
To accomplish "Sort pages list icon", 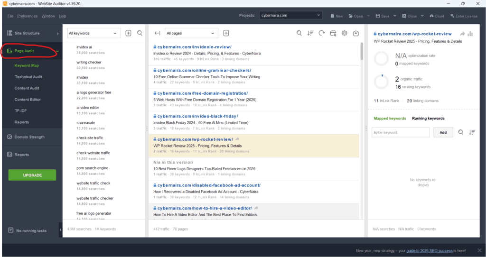I will coord(310,33).
